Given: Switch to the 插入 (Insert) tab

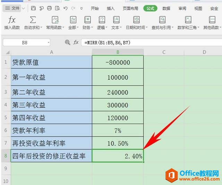Looking at the screenshot, I should 111,8.
